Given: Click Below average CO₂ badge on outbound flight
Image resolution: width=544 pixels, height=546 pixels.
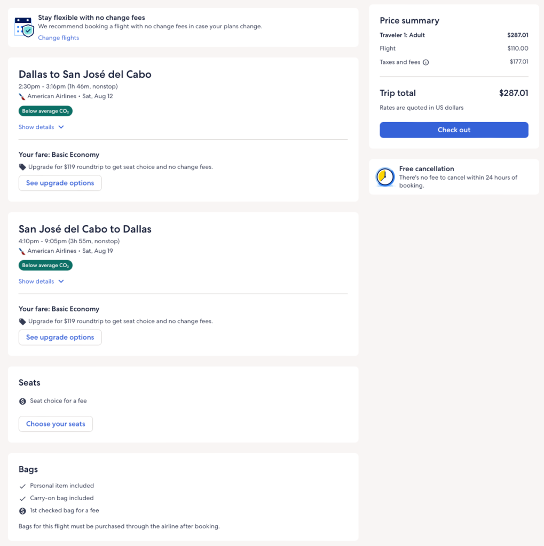Looking at the screenshot, I should coord(45,111).
